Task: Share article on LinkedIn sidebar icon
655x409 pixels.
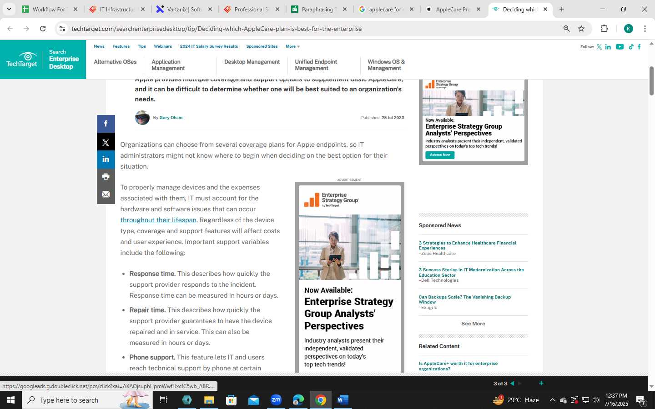Action: pos(106,159)
